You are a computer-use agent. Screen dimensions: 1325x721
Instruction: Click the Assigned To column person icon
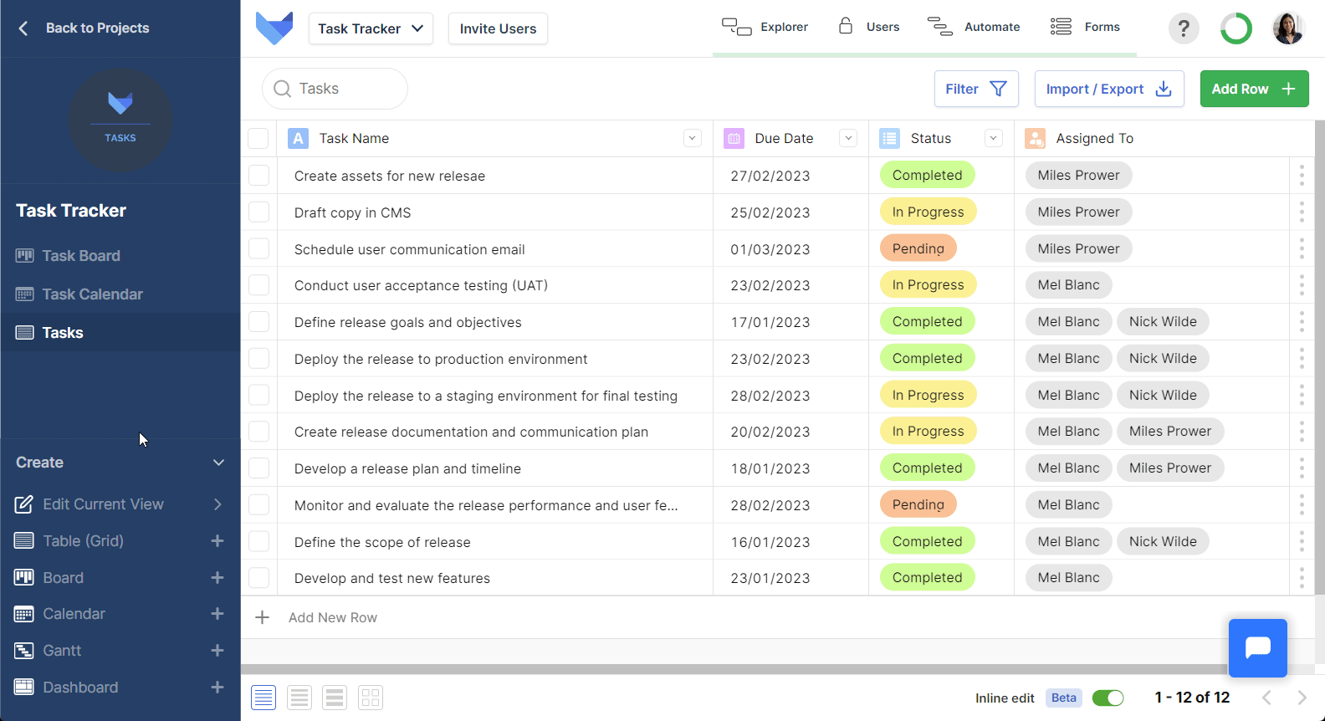[x=1035, y=138]
